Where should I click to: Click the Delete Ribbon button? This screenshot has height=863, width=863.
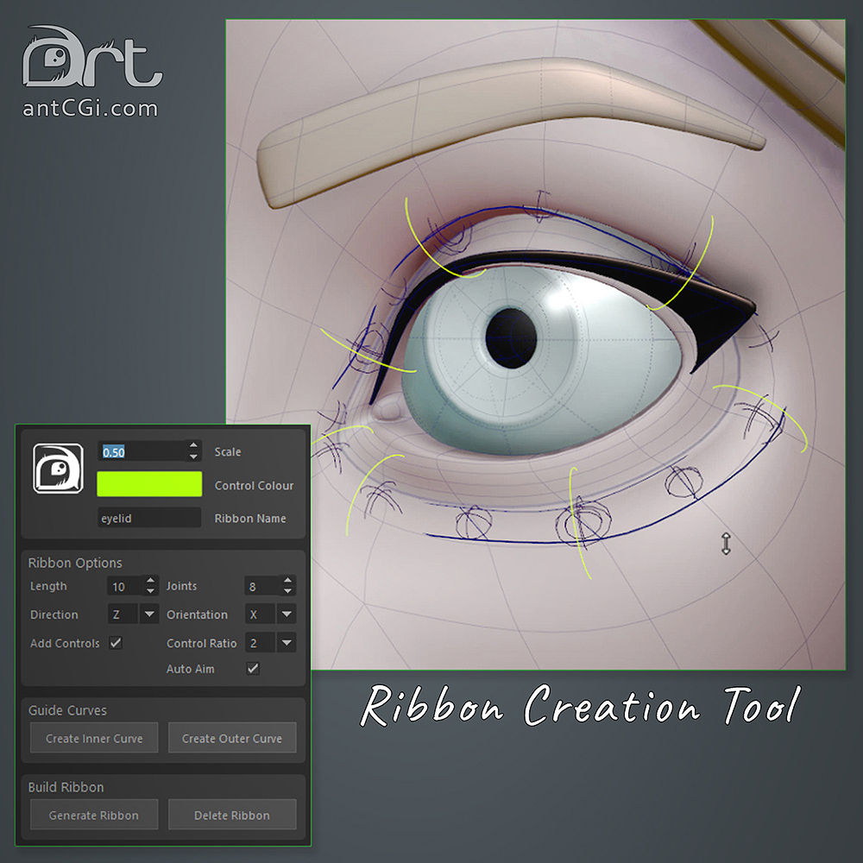[231, 815]
